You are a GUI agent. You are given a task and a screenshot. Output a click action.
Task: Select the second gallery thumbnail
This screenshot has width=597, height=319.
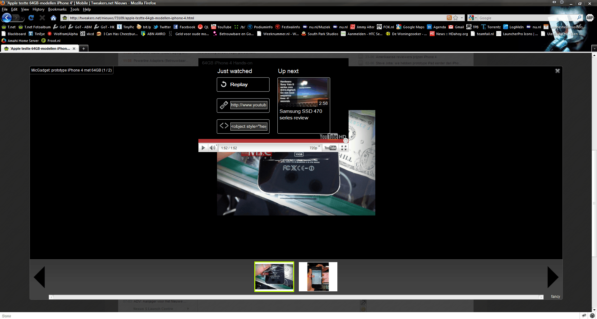(x=318, y=277)
